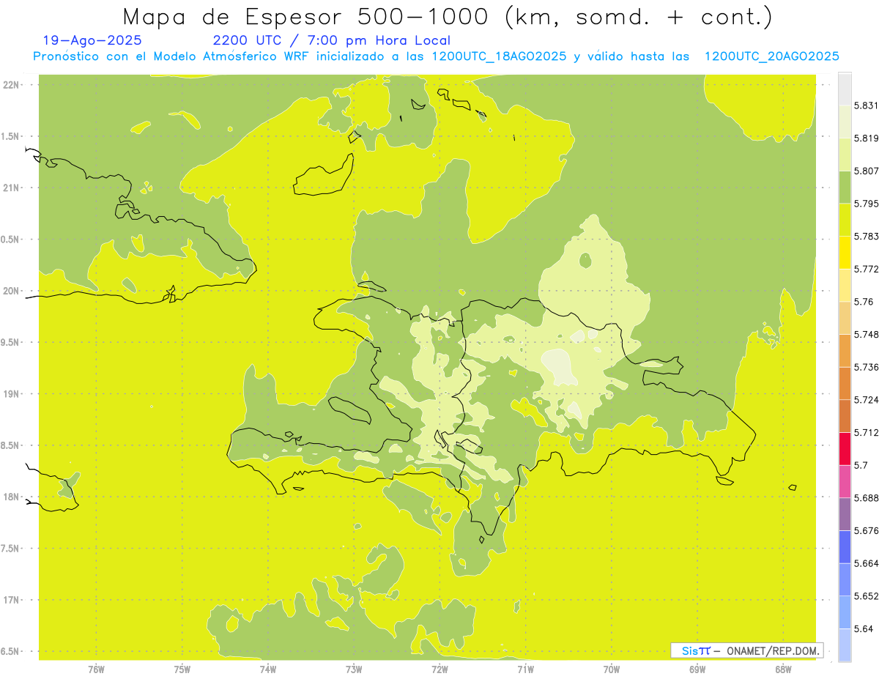
Task: Click the red legend swatch between 5.7 and 5.712
Action: click(x=845, y=448)
